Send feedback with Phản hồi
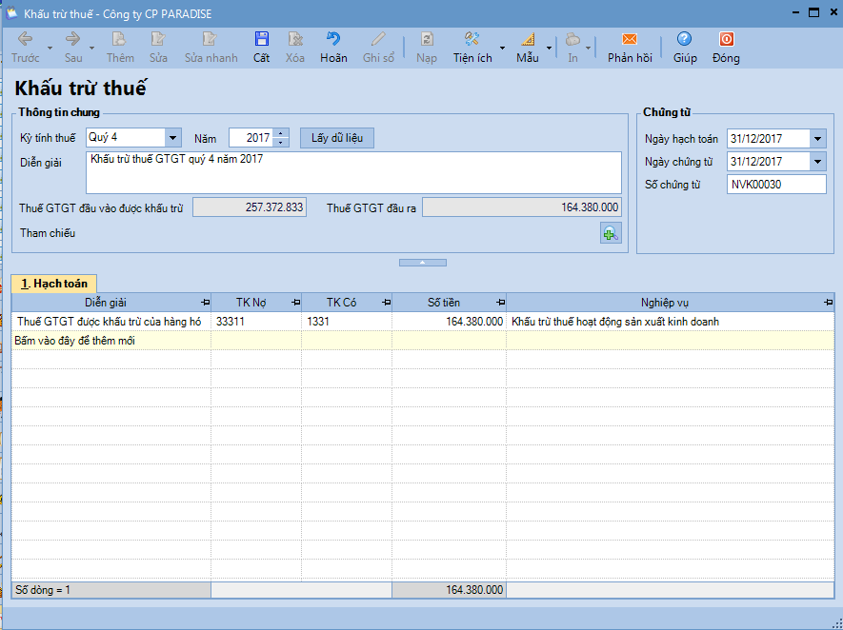843x630 pixels. coord(630,48)
